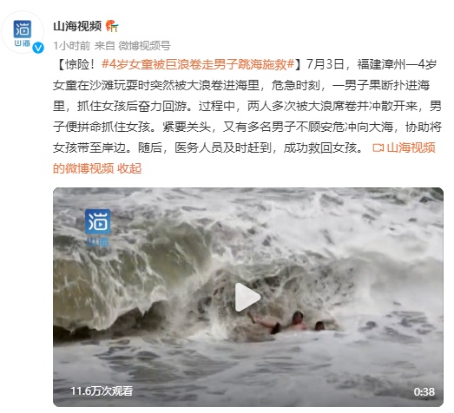Click the post body text paragraph
The width and height of the screenshot is (454, 413).
247,116
